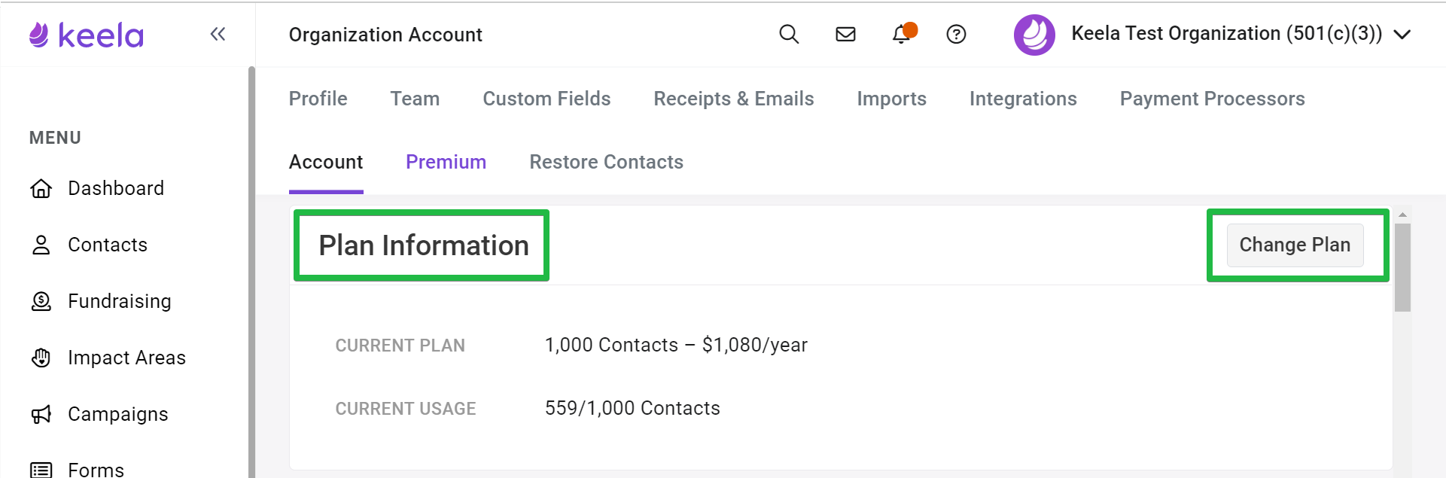Switch to the Premium tab
The height and width of the screenshot is (478, 1446).
[x=446, y=162]
